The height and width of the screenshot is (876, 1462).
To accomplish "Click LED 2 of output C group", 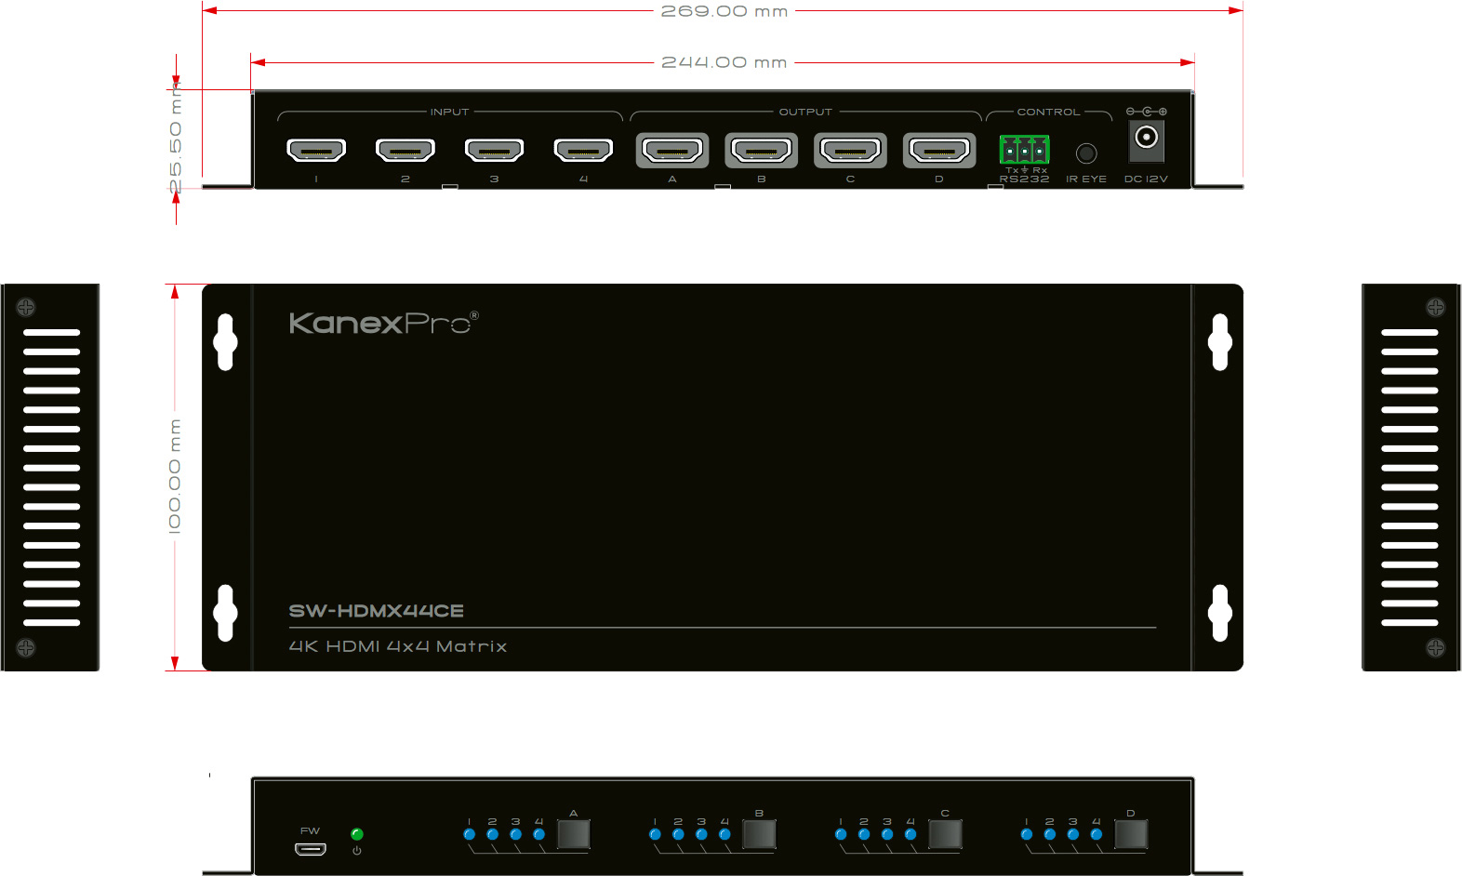I will [x=864, y=834].
